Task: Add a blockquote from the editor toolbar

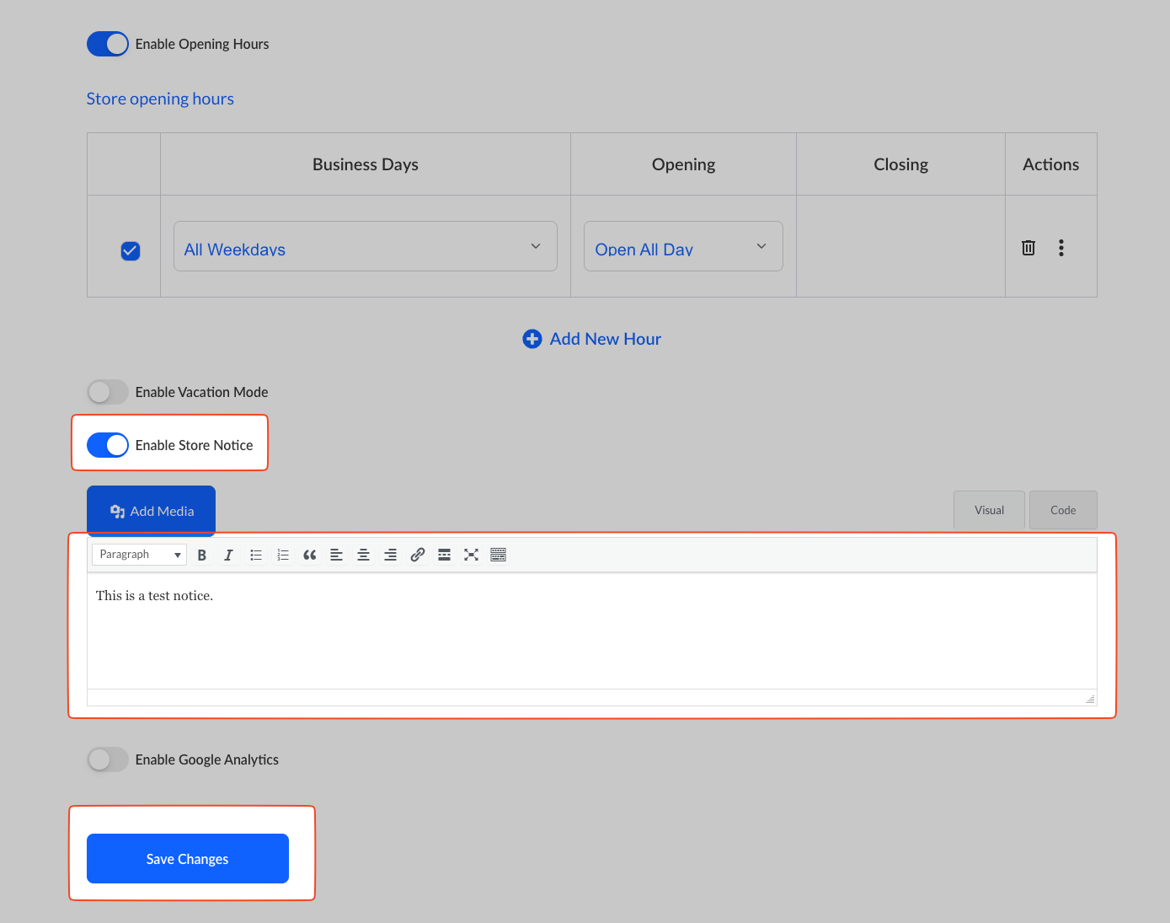Action: click(x=310, y=555)
